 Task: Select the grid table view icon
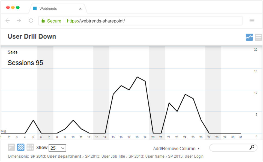[x=30, y=147]
